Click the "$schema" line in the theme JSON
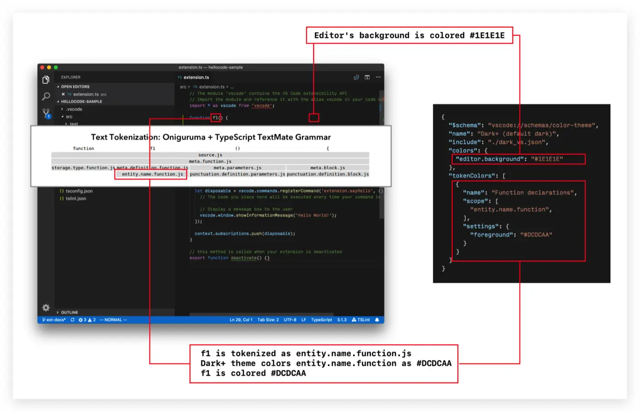The height and width of the screenshot is (412, 640). click(523, 125)
